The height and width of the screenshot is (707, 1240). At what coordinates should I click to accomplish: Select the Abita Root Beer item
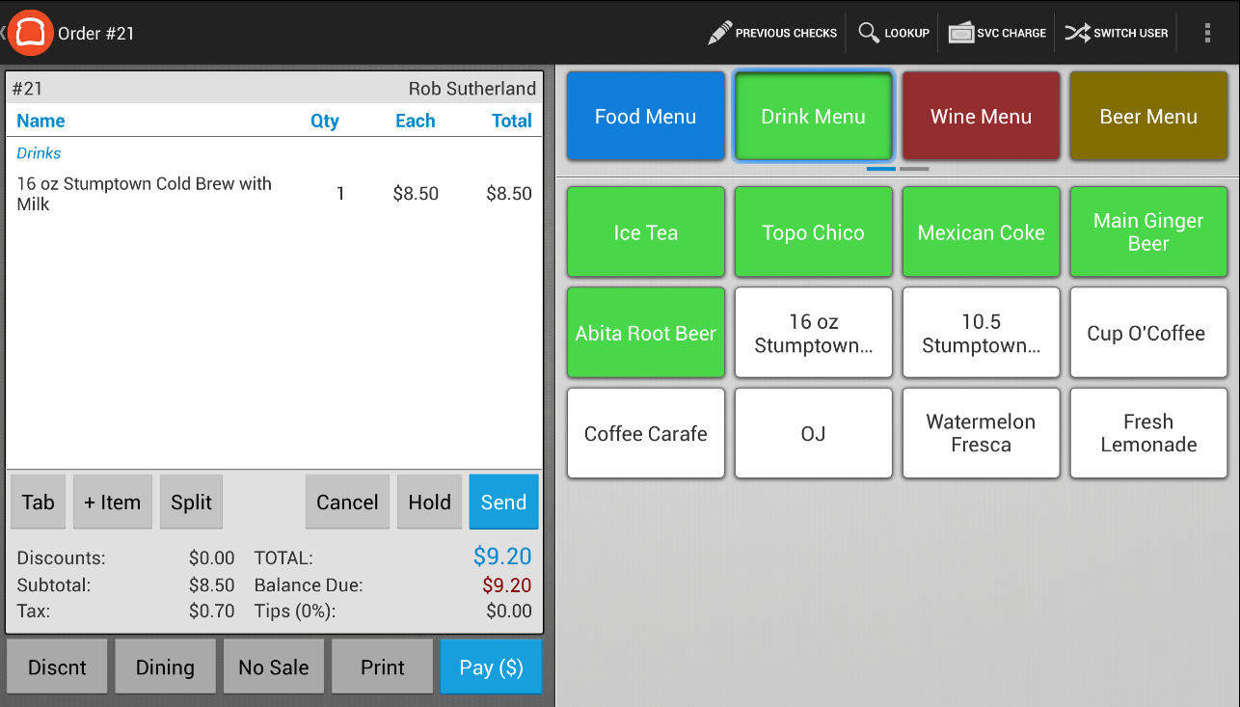pyautogui.click(x=645, y=334)
